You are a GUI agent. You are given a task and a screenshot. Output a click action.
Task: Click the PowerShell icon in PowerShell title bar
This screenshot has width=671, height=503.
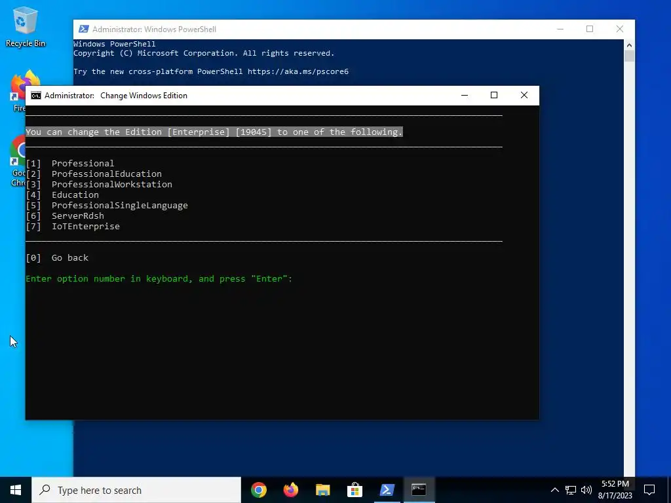[84, 29]
